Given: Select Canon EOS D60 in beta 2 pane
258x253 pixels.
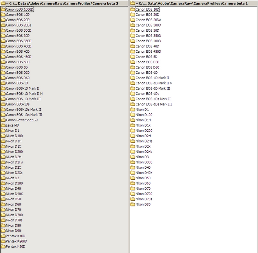Looking at the screenshot, I should [x=18, y=78].
